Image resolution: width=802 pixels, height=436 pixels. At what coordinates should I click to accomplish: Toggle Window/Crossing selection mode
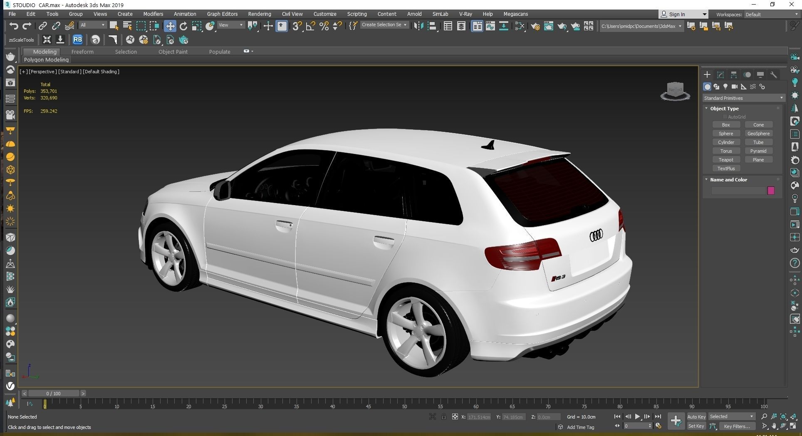coord(154,26)
